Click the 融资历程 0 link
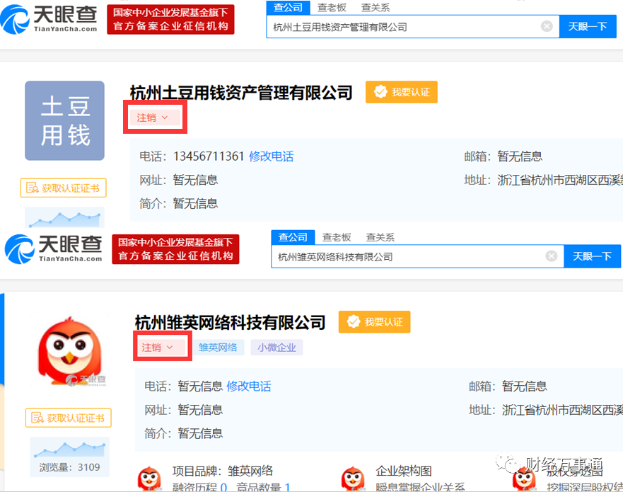623x492 pixels. click(199, 487)
